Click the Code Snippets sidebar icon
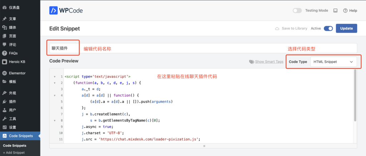 point(4,136)
